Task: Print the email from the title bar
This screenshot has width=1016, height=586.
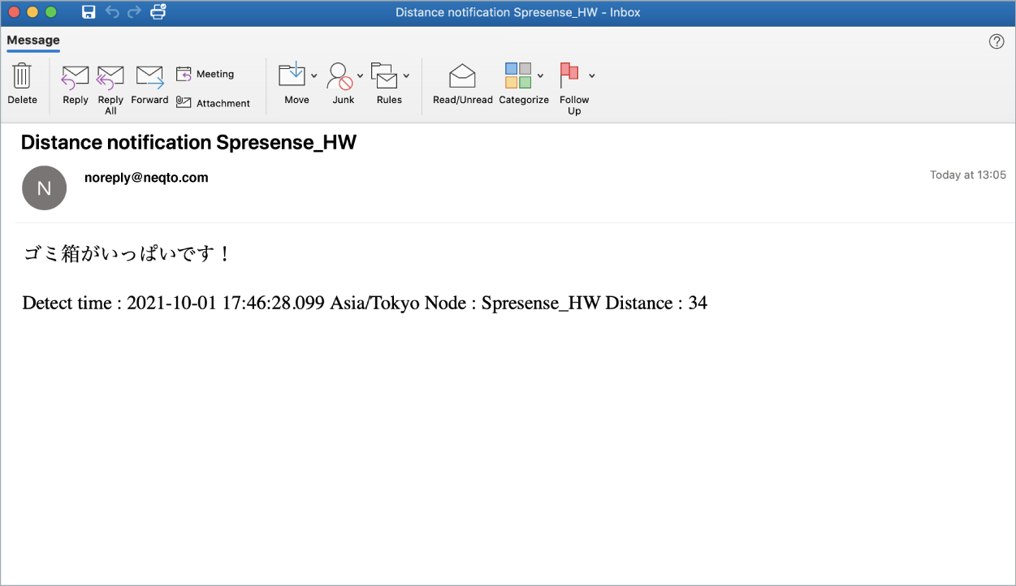Action: pyautogui.click(x=158, y=12)
